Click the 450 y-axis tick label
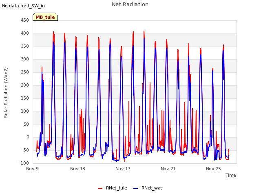 (x=25, y=20)
